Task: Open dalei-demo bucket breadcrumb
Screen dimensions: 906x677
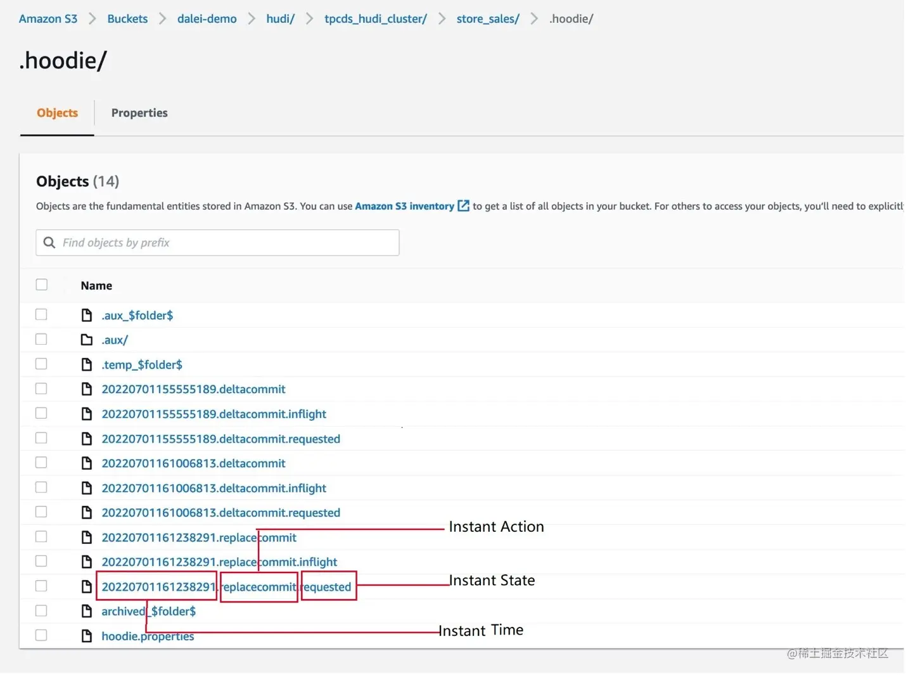Action: pyautogui.click(x=207, y=19)
